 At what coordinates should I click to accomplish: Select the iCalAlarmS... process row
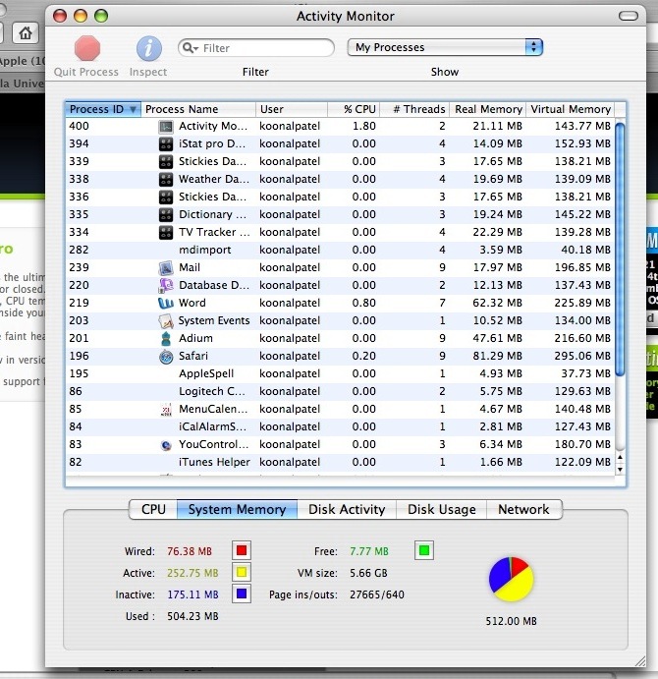pyautogui.click(x=340, y=427)
